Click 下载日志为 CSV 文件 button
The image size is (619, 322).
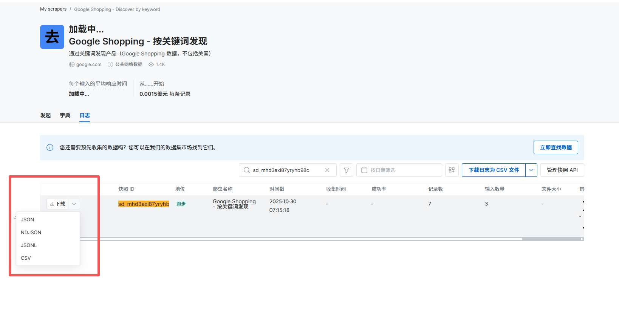pyautogui.click(x=494, y=170)
